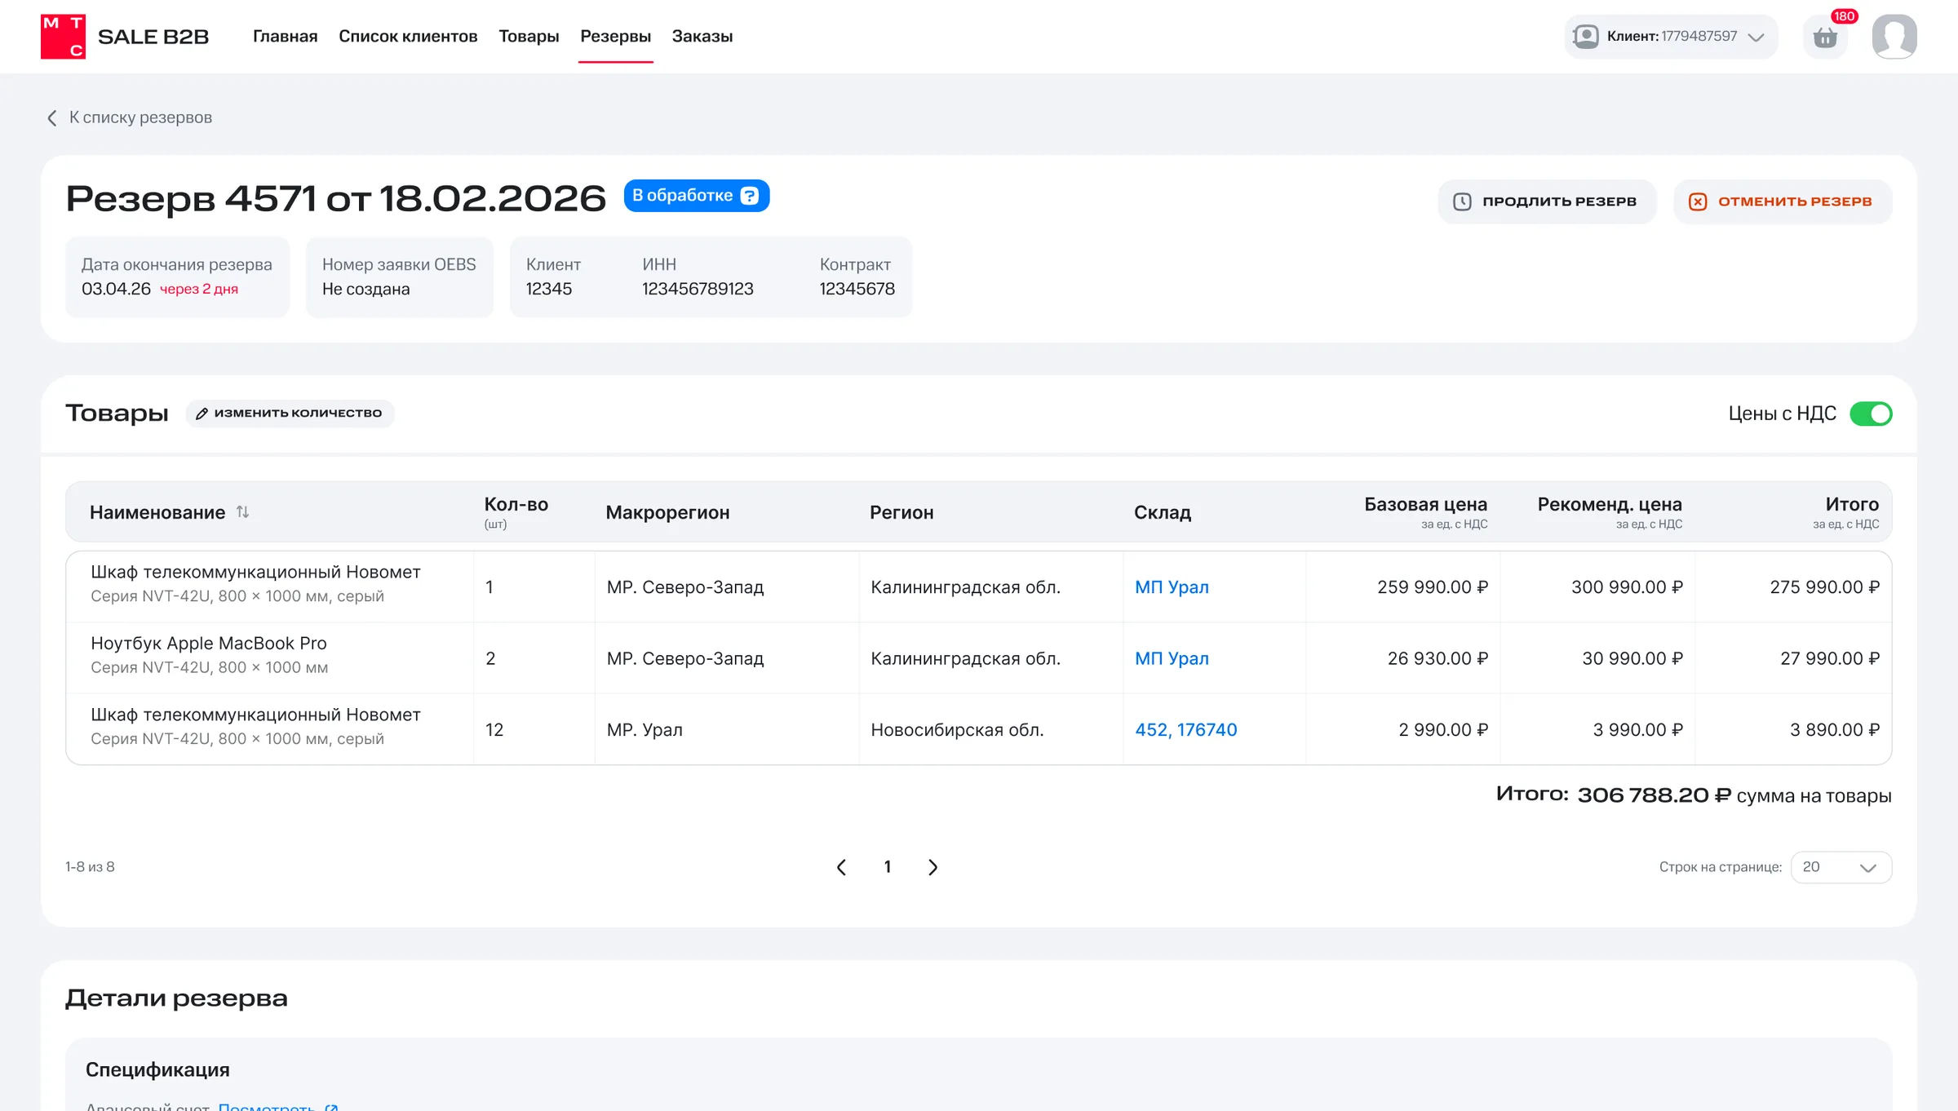Viewport: 1958px width, 1111px height.
Task: Go to next page arrow
Action: [x=933, y=867]
